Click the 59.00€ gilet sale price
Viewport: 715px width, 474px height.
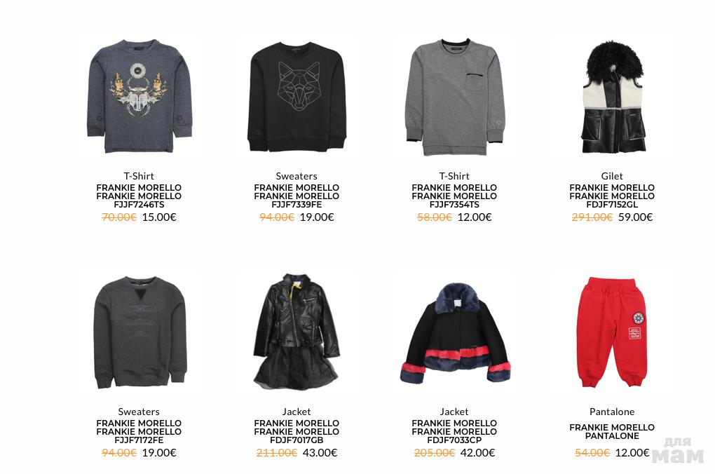point(636,217)
